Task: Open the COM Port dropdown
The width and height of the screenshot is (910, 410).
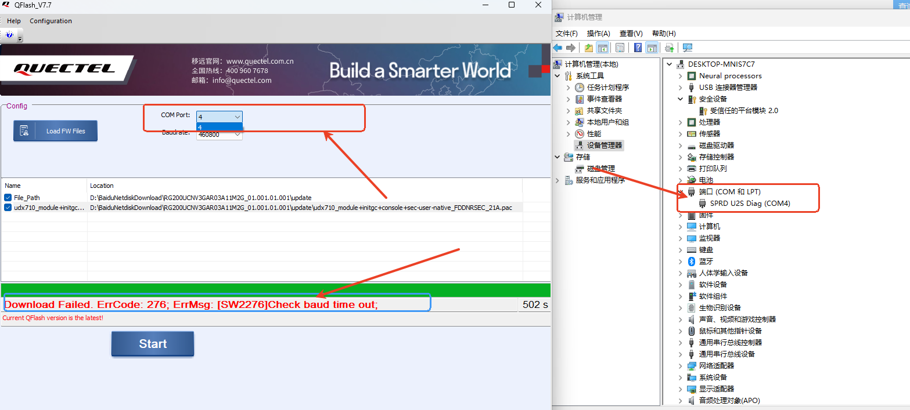Action: click(219, 117)
